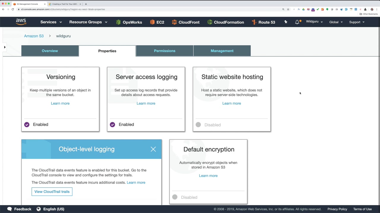The image size is (380, 213).
Task: Click View CloudTrail trails button
Action: 52,192
